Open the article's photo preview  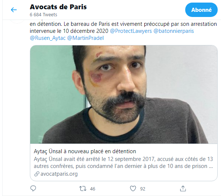tap(124, 94)
